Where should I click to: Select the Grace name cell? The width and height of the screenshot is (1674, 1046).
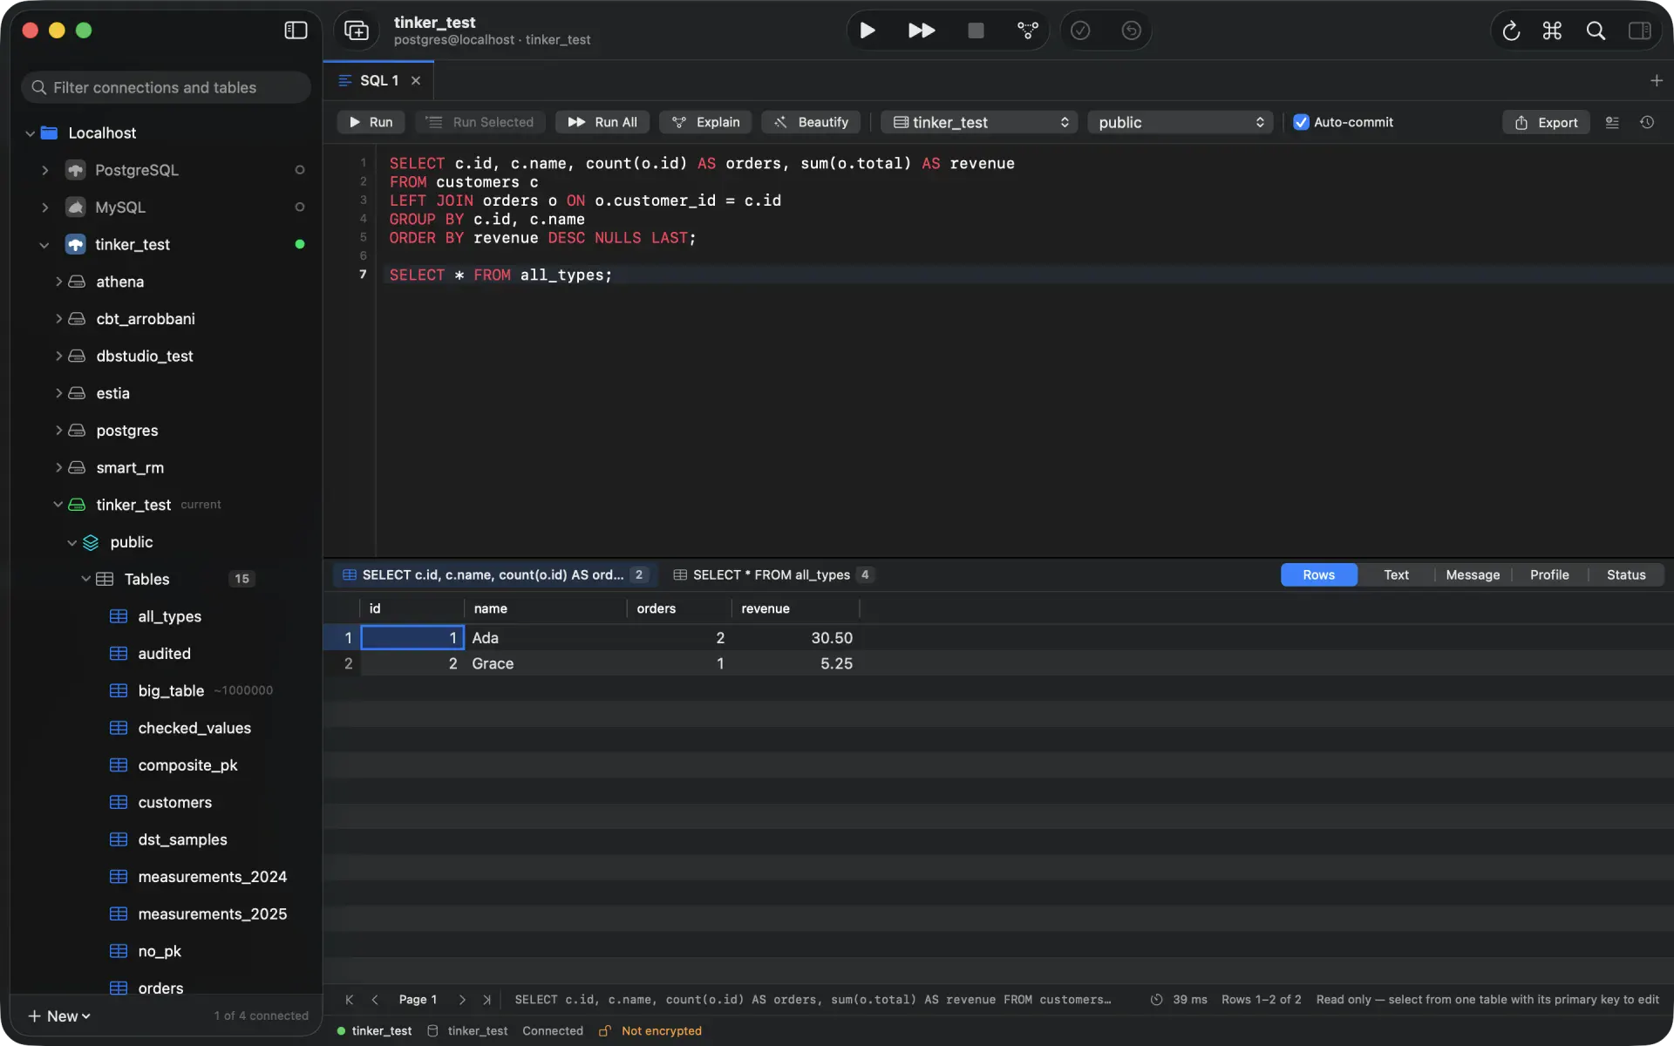[545, 663]
